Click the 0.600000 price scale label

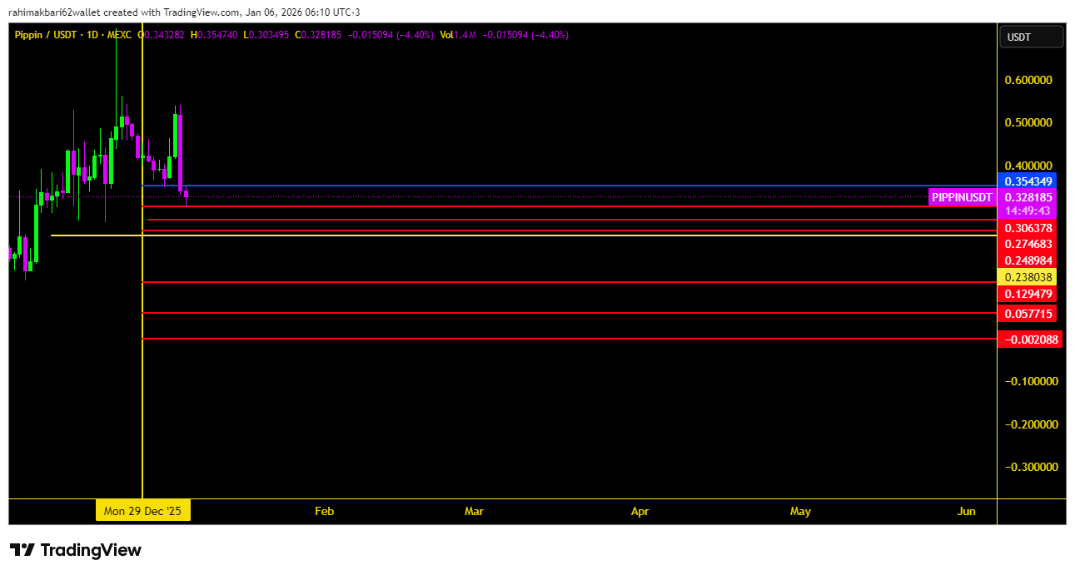[1029, 80]
